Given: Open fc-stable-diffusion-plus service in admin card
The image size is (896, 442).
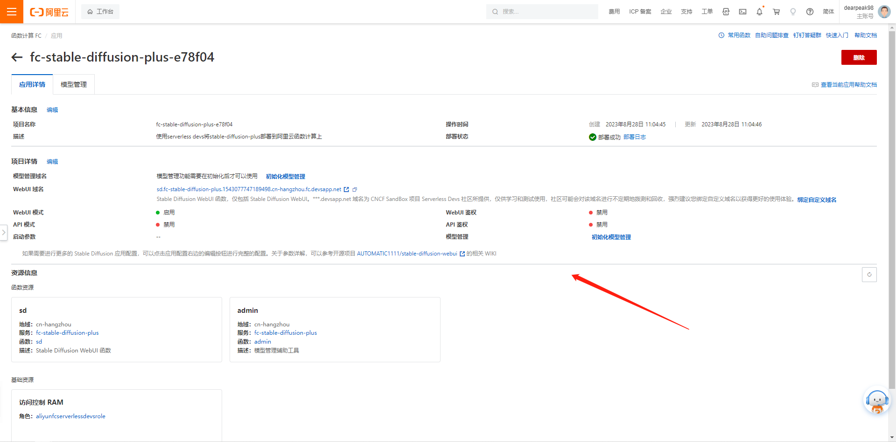Looking at the screenshot, I should click(286, 333).
